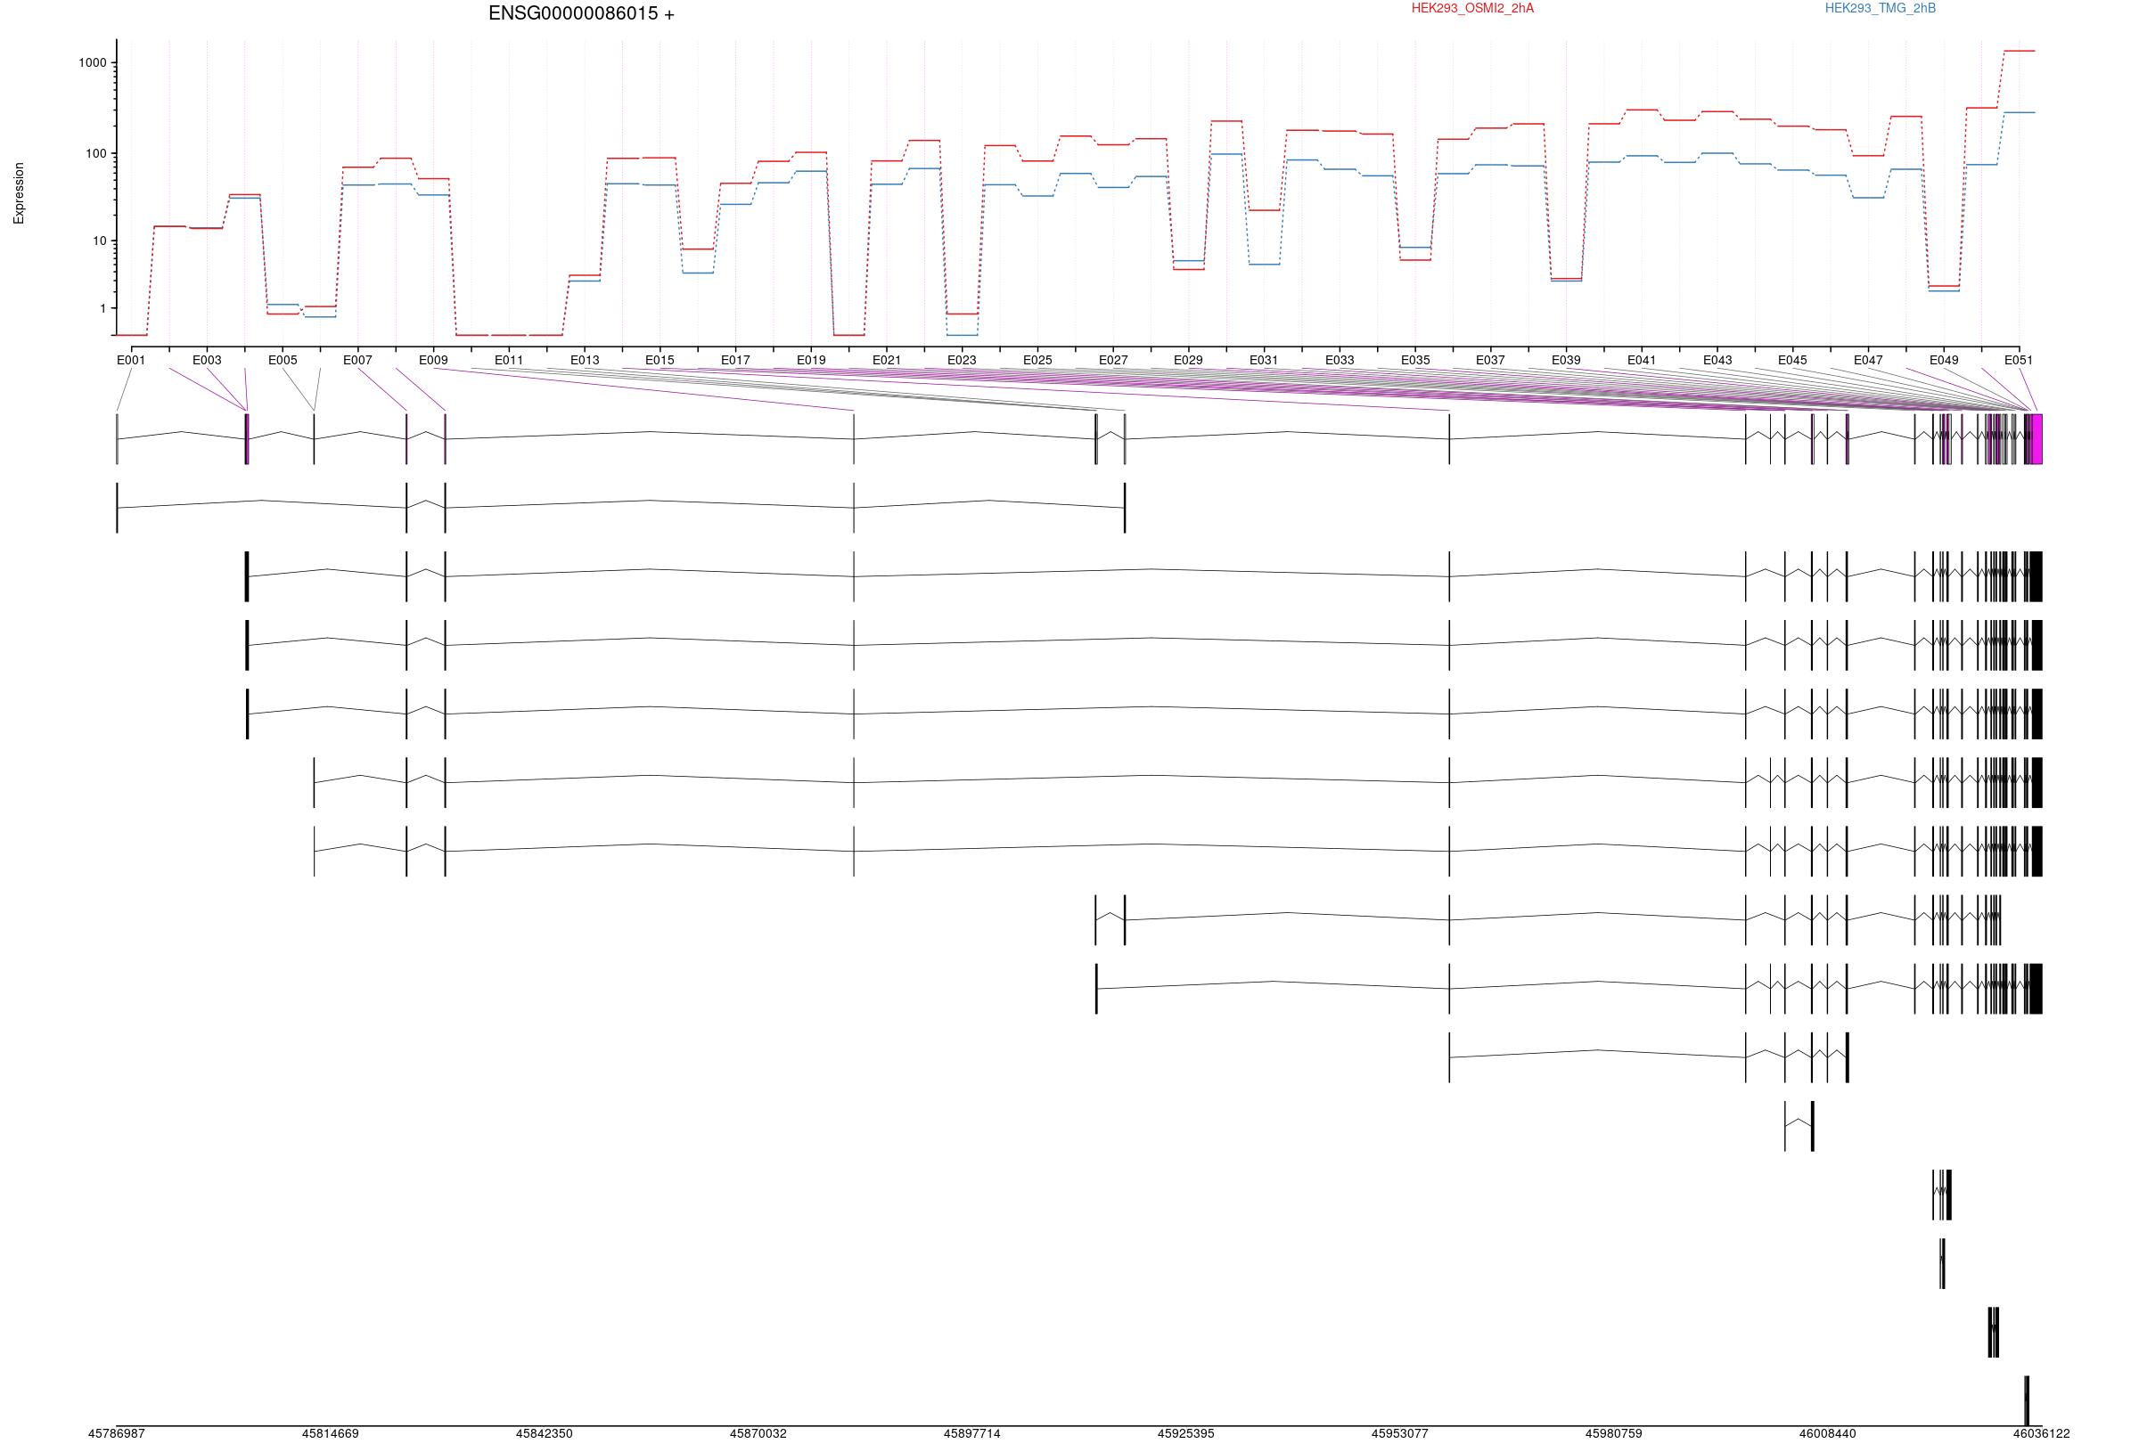Select exon label E015
This screenshot has width=2139, height=1452.
pos(660,361)
